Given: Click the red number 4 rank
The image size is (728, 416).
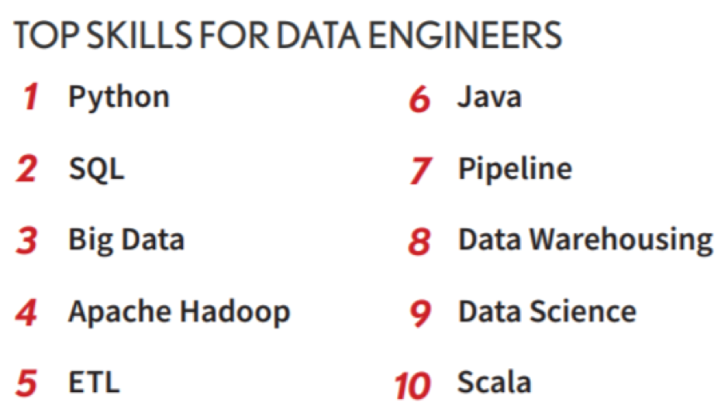Looking at the screenshot, I should (x=26, y=312).
